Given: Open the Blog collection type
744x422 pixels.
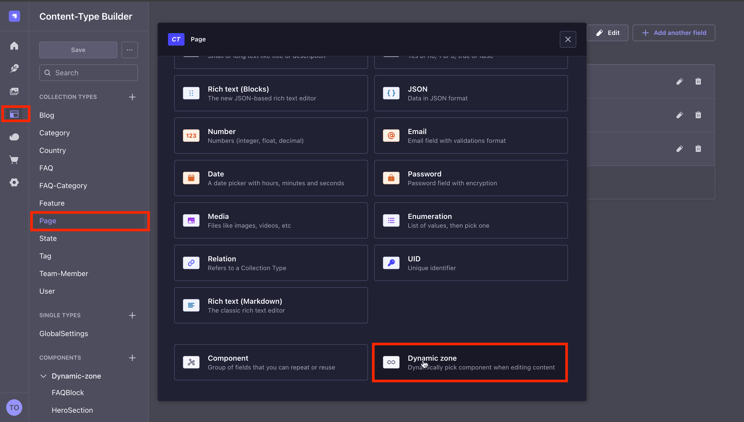Looking at the screenshot, I should click(47, 115).
